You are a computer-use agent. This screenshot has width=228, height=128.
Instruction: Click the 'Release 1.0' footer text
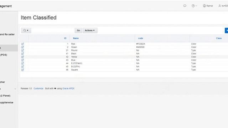26,89
